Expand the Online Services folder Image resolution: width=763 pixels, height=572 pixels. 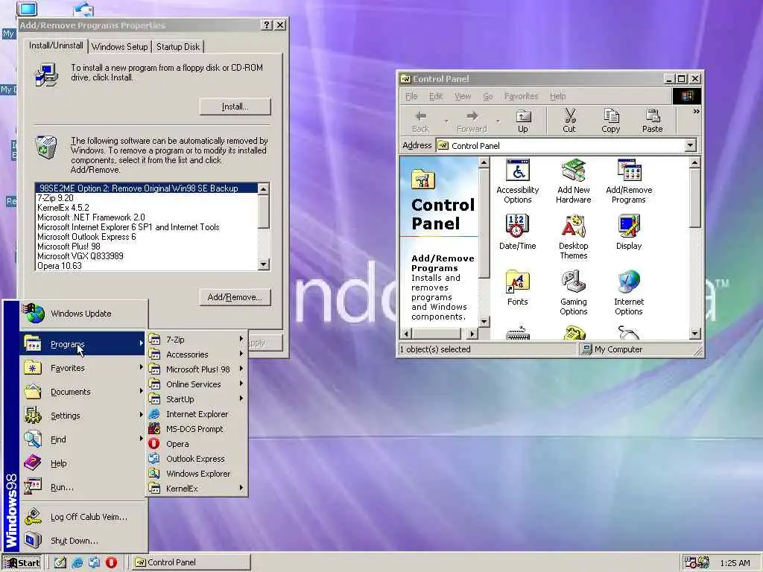coord(197,384)
